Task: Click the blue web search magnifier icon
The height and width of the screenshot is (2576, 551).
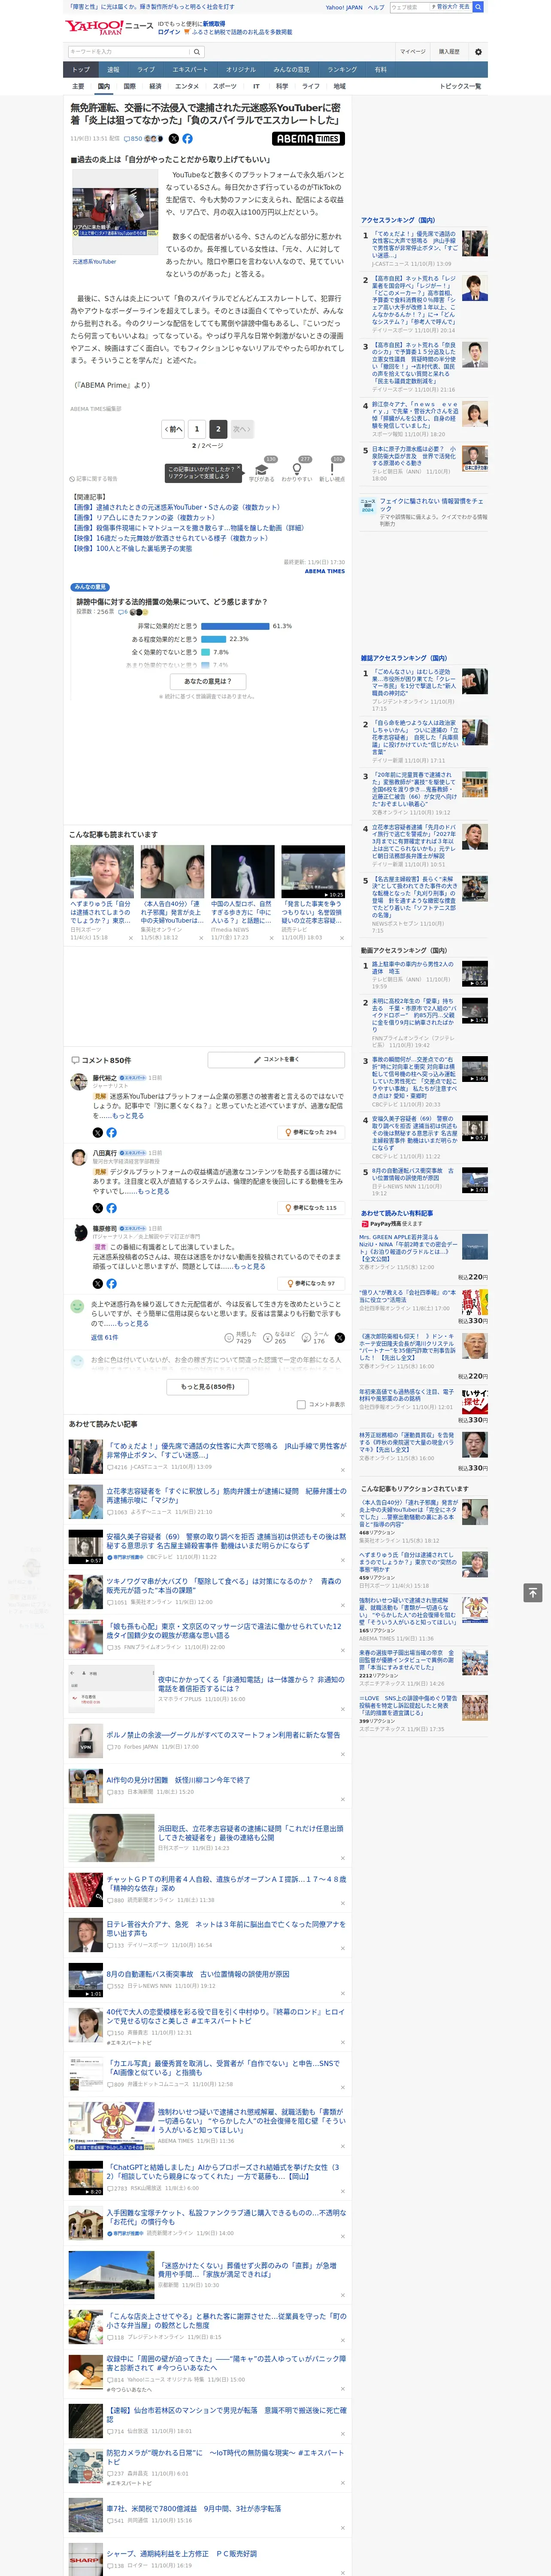Action: pos(478,7)
